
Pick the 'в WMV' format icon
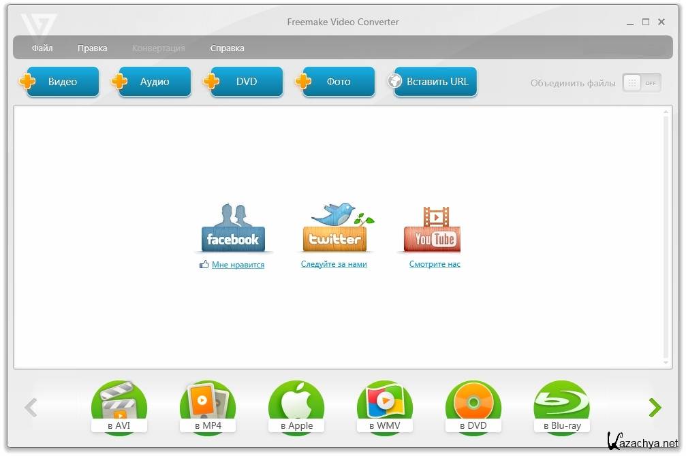coord(385,407)
